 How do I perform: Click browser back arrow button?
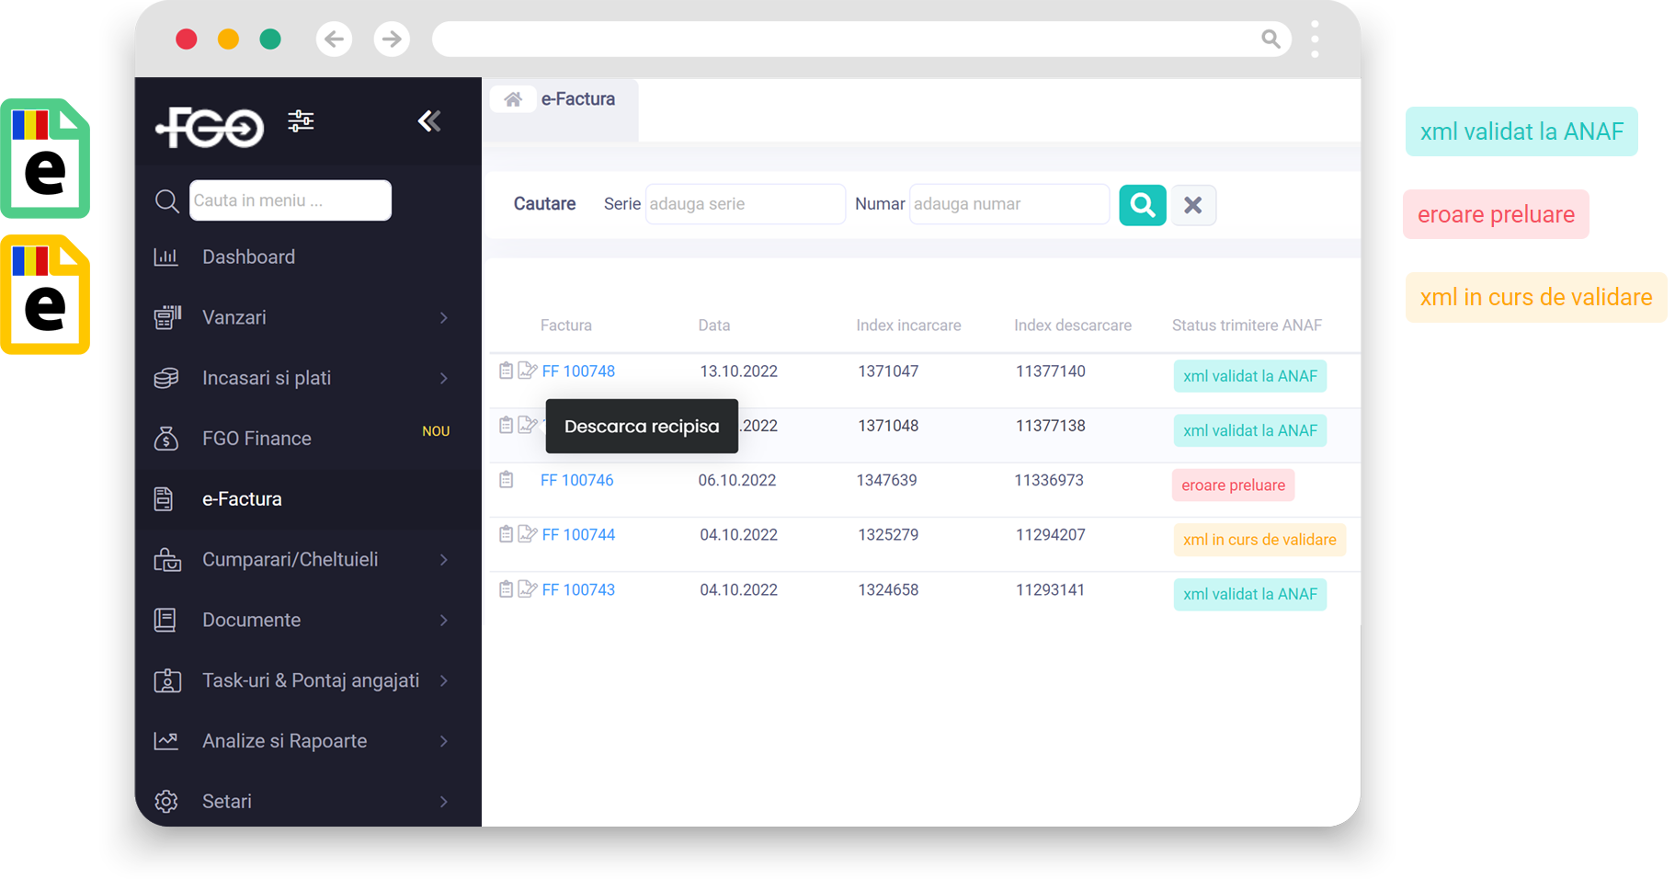pos(334,39)
